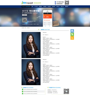Click the QR code in the Alipay banner
Image resolution: width=90 pixels, height=95 pixels.
24,20
